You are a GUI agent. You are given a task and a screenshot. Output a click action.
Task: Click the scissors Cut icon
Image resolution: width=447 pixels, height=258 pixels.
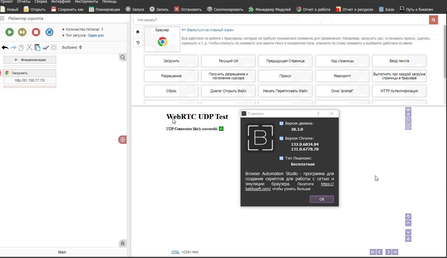click(29, 47)
